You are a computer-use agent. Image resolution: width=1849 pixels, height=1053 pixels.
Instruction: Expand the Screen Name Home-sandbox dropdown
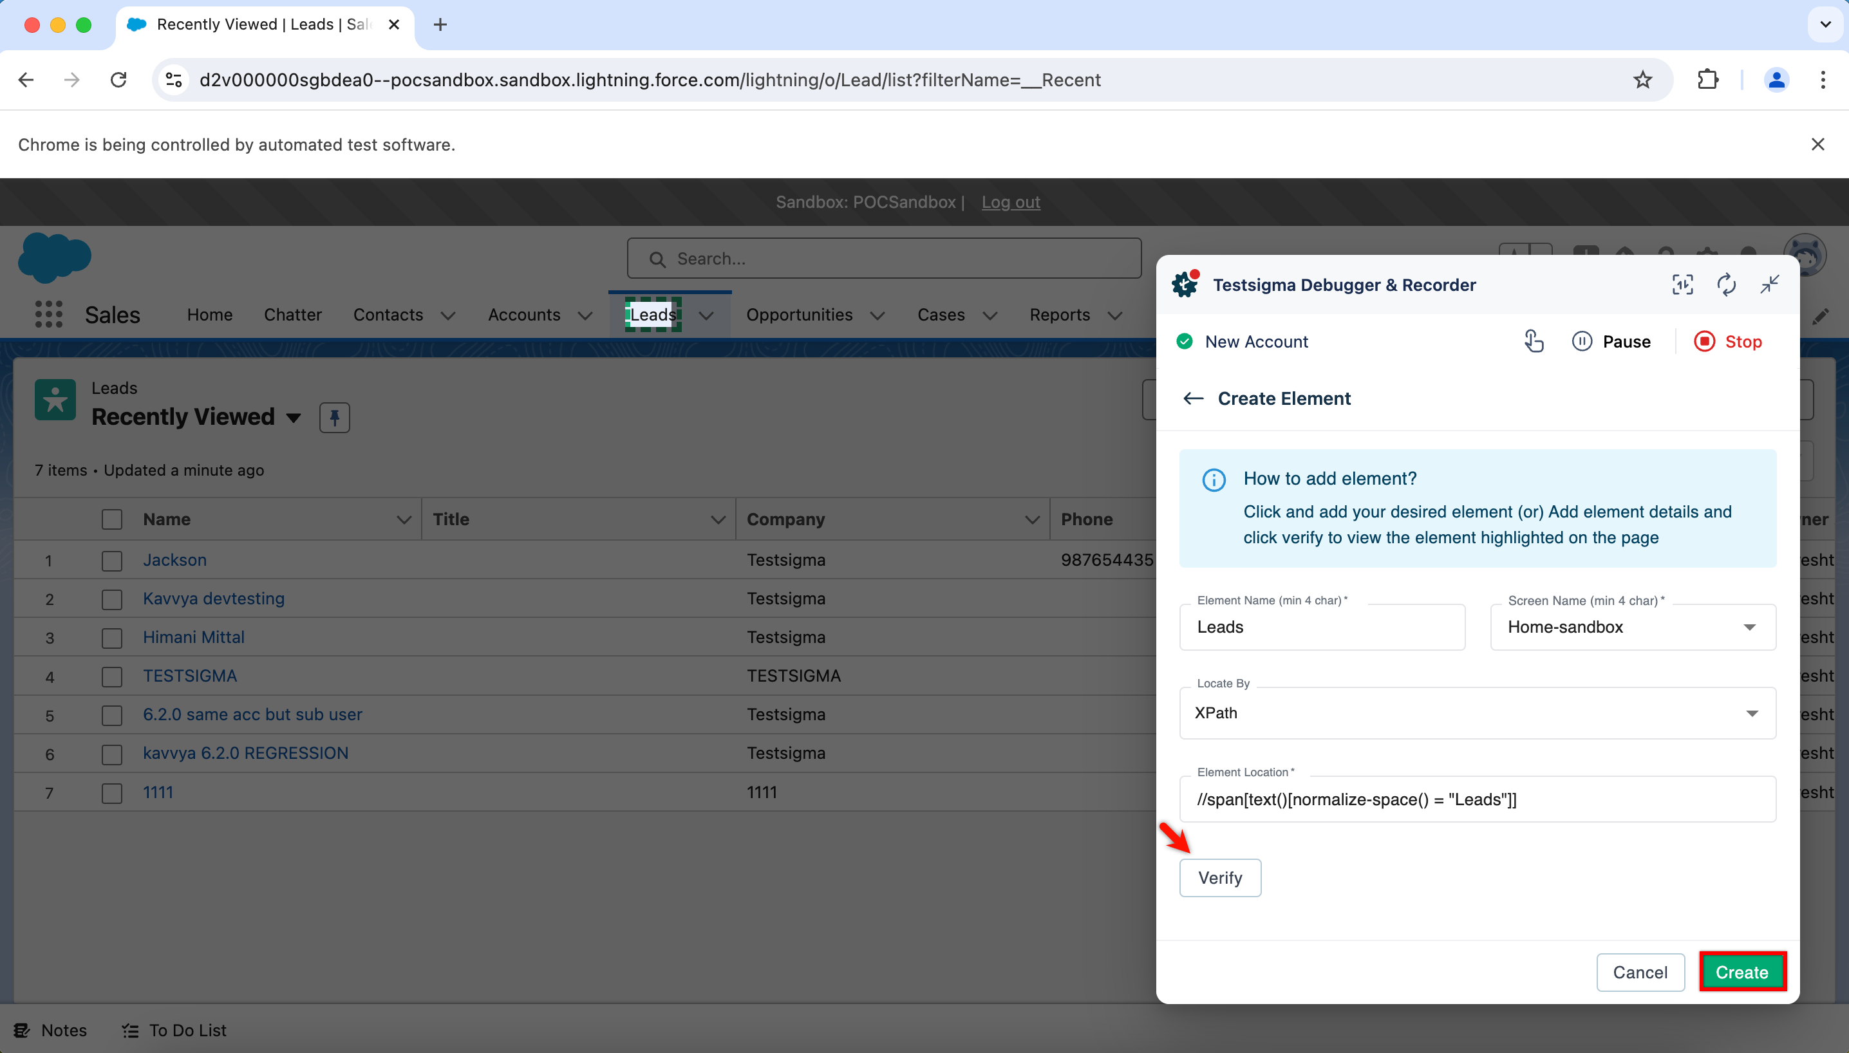tap(1633, 627)
